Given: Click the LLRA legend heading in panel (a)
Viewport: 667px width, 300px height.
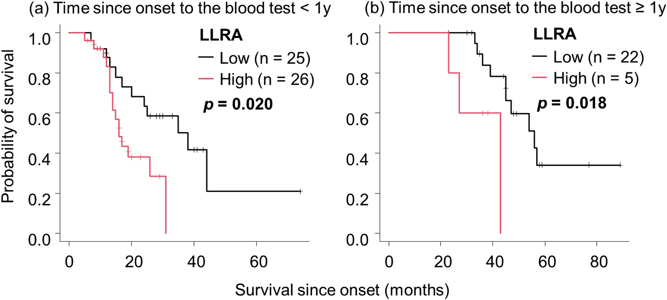Looking at the screenshot, I should (221, 35).
